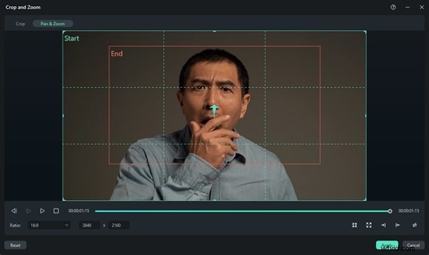Open the help icon in the title bar
Viewport: 429px width, 255px height.
393,8
